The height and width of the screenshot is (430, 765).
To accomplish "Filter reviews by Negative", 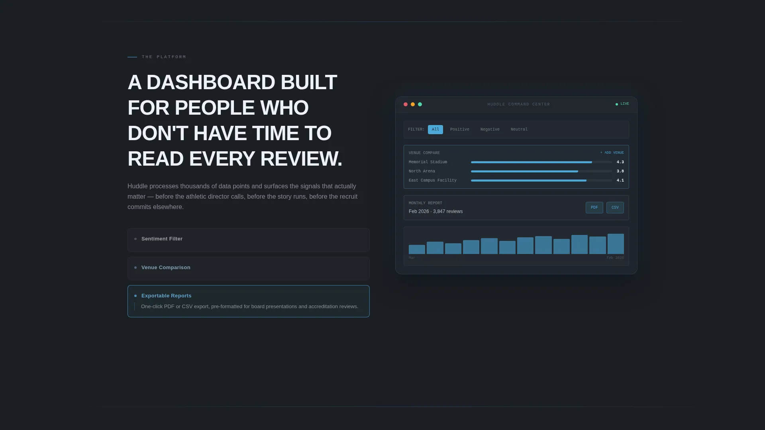I will pos(490,129).
